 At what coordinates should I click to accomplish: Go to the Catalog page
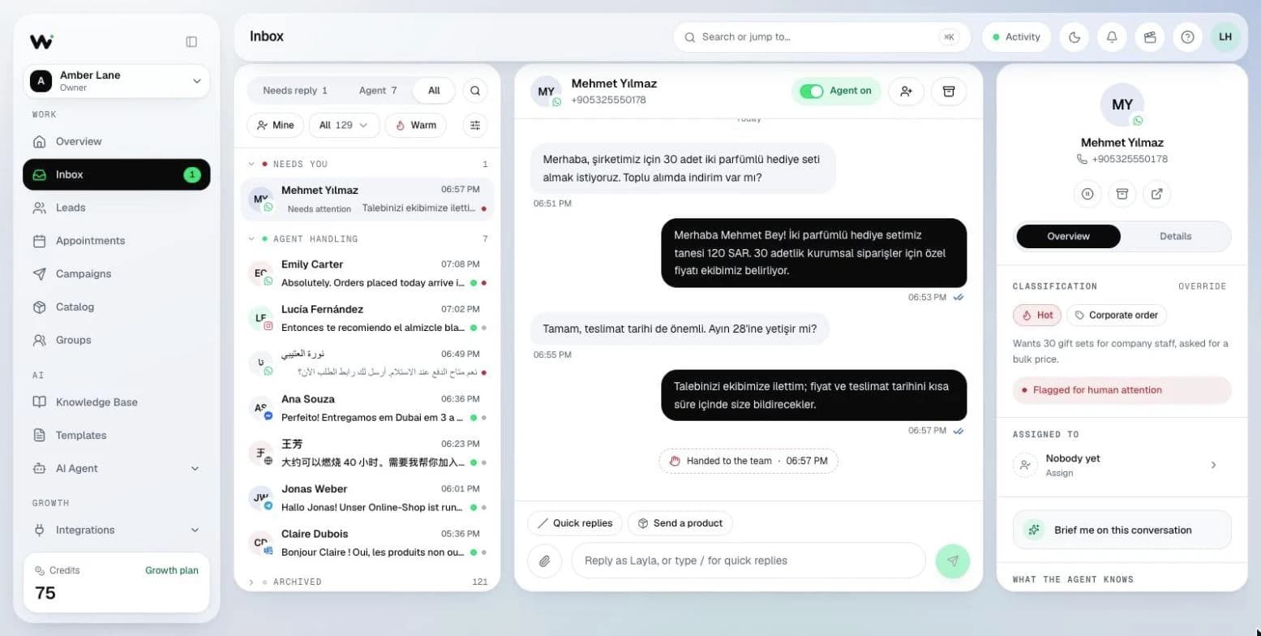(x=116, y=307)
